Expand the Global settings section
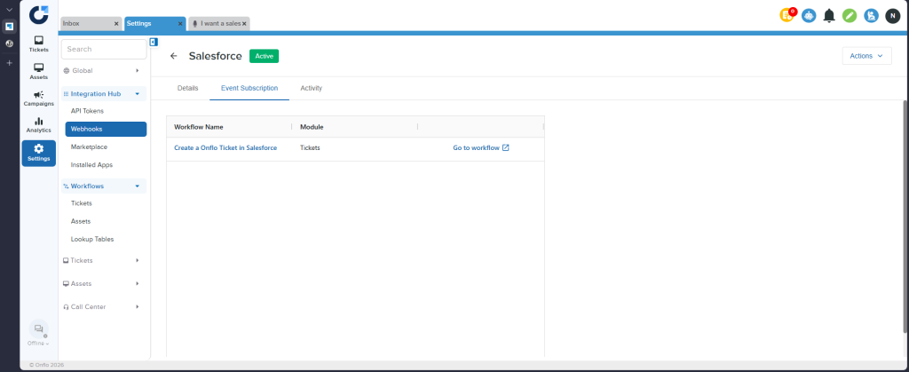Image resolution: width=909 pixels, height=372 pixels. [x=138, y=71]
